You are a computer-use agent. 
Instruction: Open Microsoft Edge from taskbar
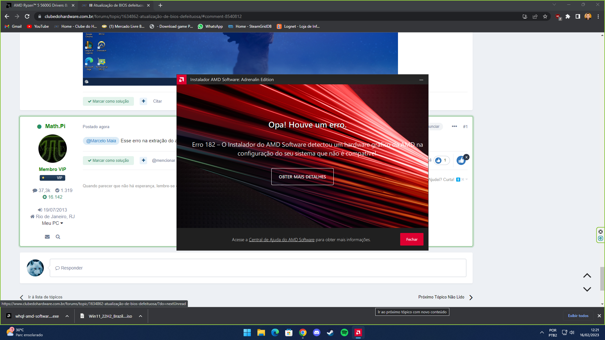pyautogui.click(x=275, y=332)
